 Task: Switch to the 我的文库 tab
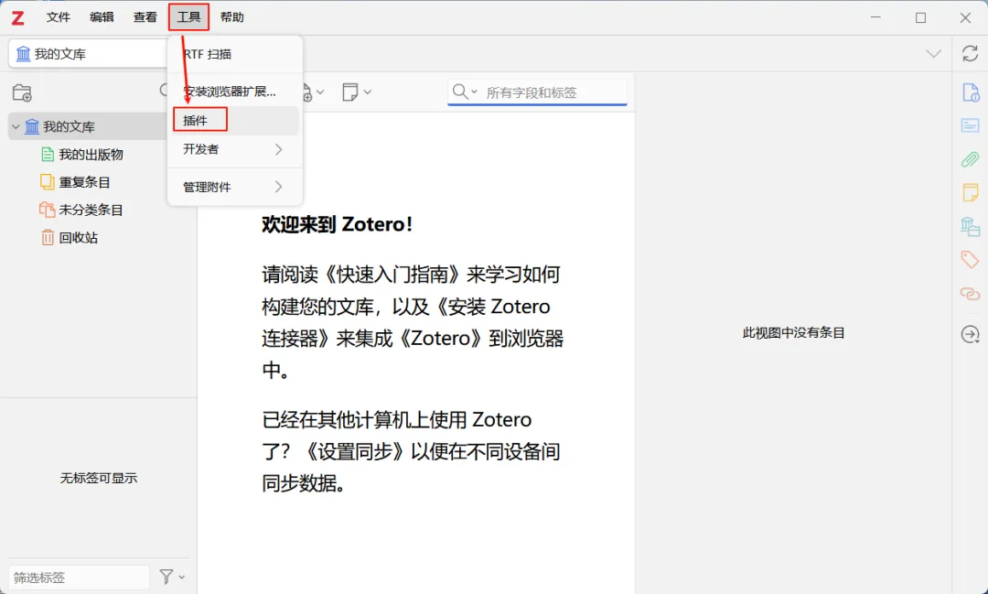88,54
